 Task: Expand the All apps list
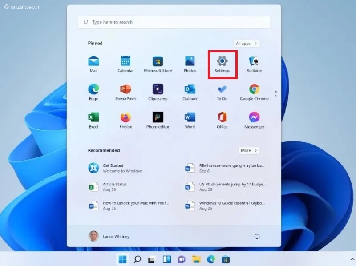click(x=246, y=43)
